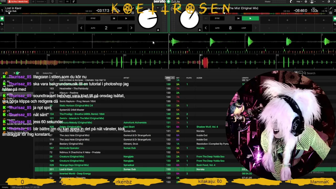Play the left deck
336x189 pixels.
(126, 18)
